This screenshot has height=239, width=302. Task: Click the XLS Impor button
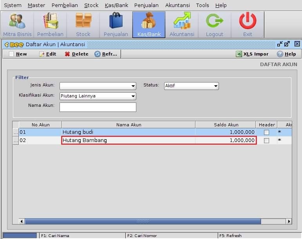(x=252, y=54)
